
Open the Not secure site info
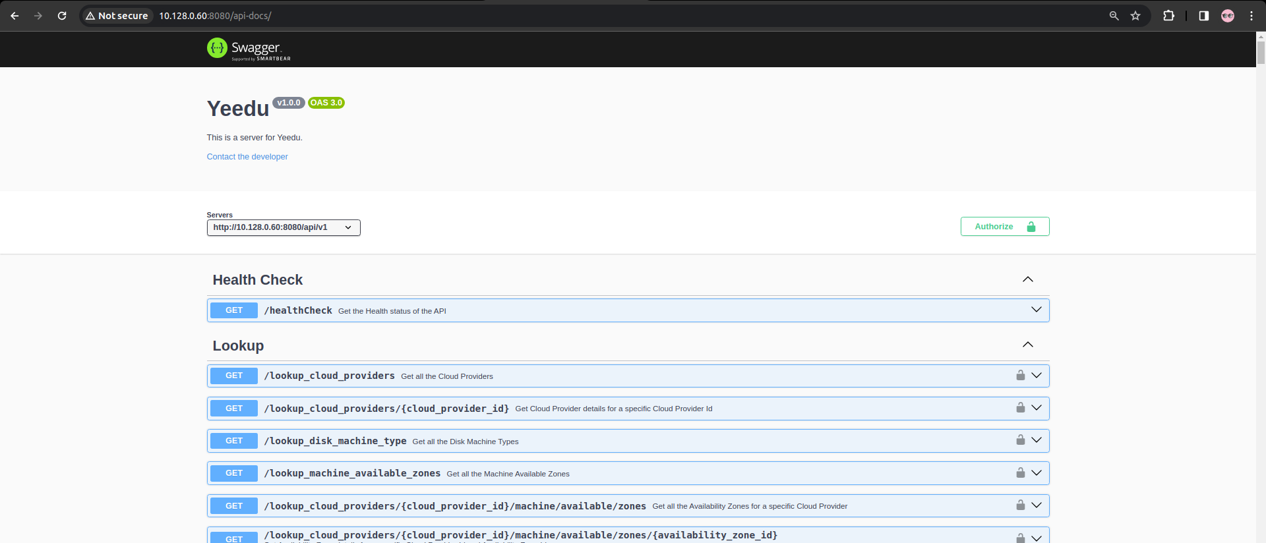(117, 16)
